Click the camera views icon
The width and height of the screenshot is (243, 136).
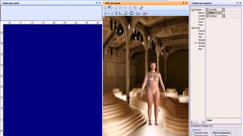click(138, 14)
